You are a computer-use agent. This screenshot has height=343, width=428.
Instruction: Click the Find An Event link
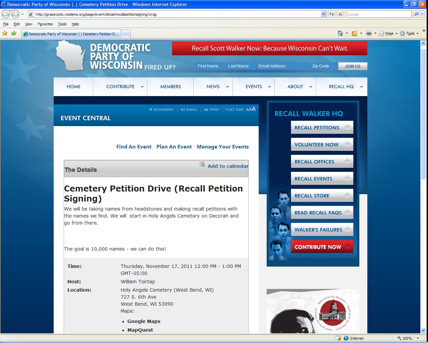point(134,147)
